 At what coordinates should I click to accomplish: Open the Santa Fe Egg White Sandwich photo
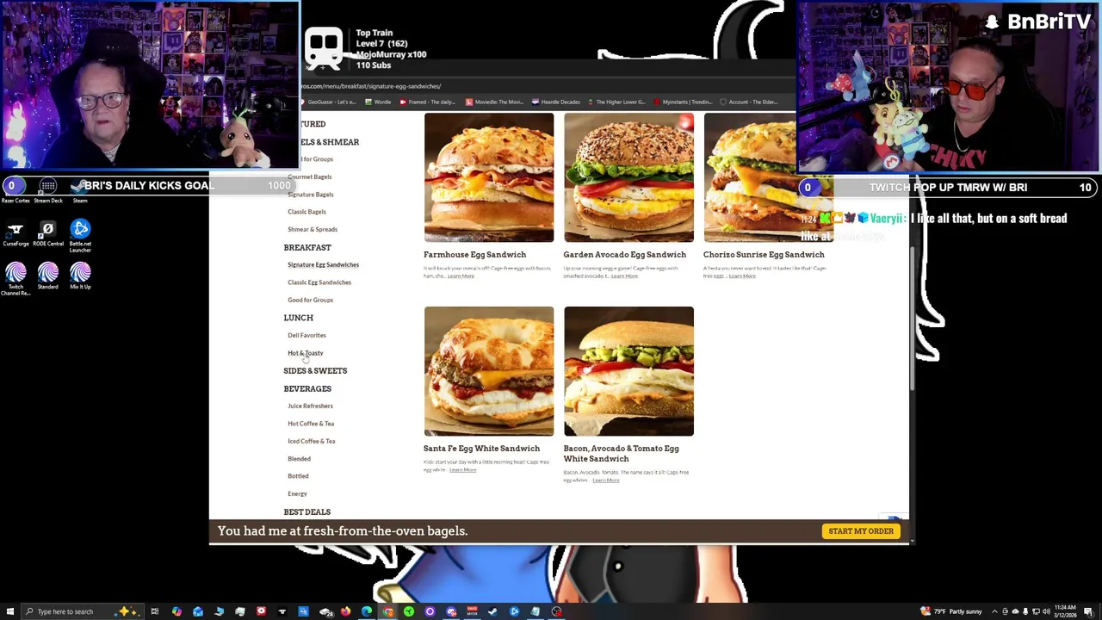click(489, 371)
